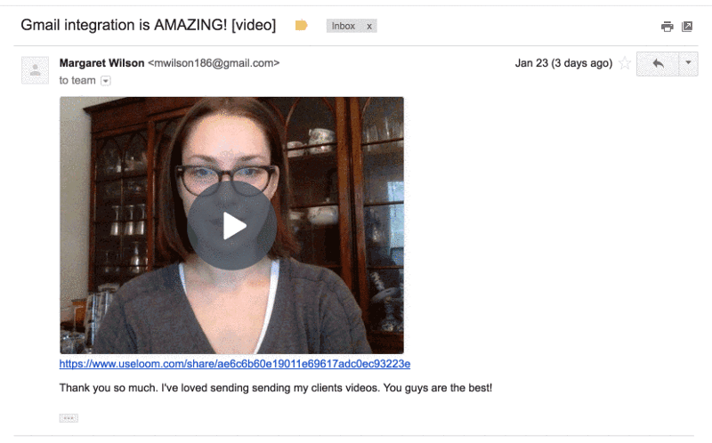This screenshot has height=443, width=712.
Task: Select the mwilson186@gmail.com address
Action: [214, 63]
